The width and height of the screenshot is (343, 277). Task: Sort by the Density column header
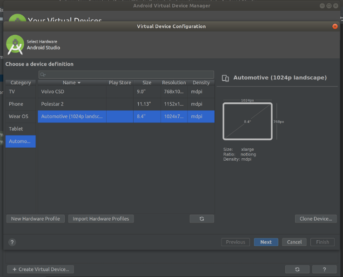pyautogui.click(x=201, y=83)
